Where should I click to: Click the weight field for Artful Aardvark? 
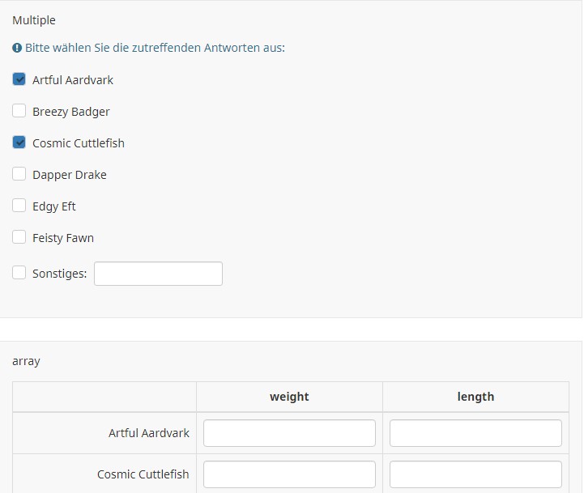coord(289,433)
